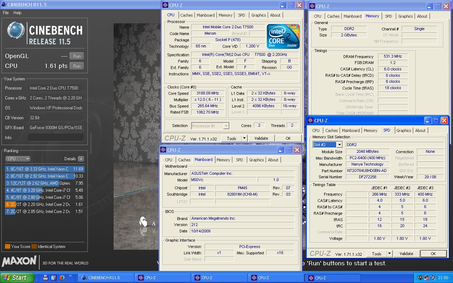Click Validate in the CPU-Z CPU window
Viewport: 453px width, 283px height.
click(261, 138)
